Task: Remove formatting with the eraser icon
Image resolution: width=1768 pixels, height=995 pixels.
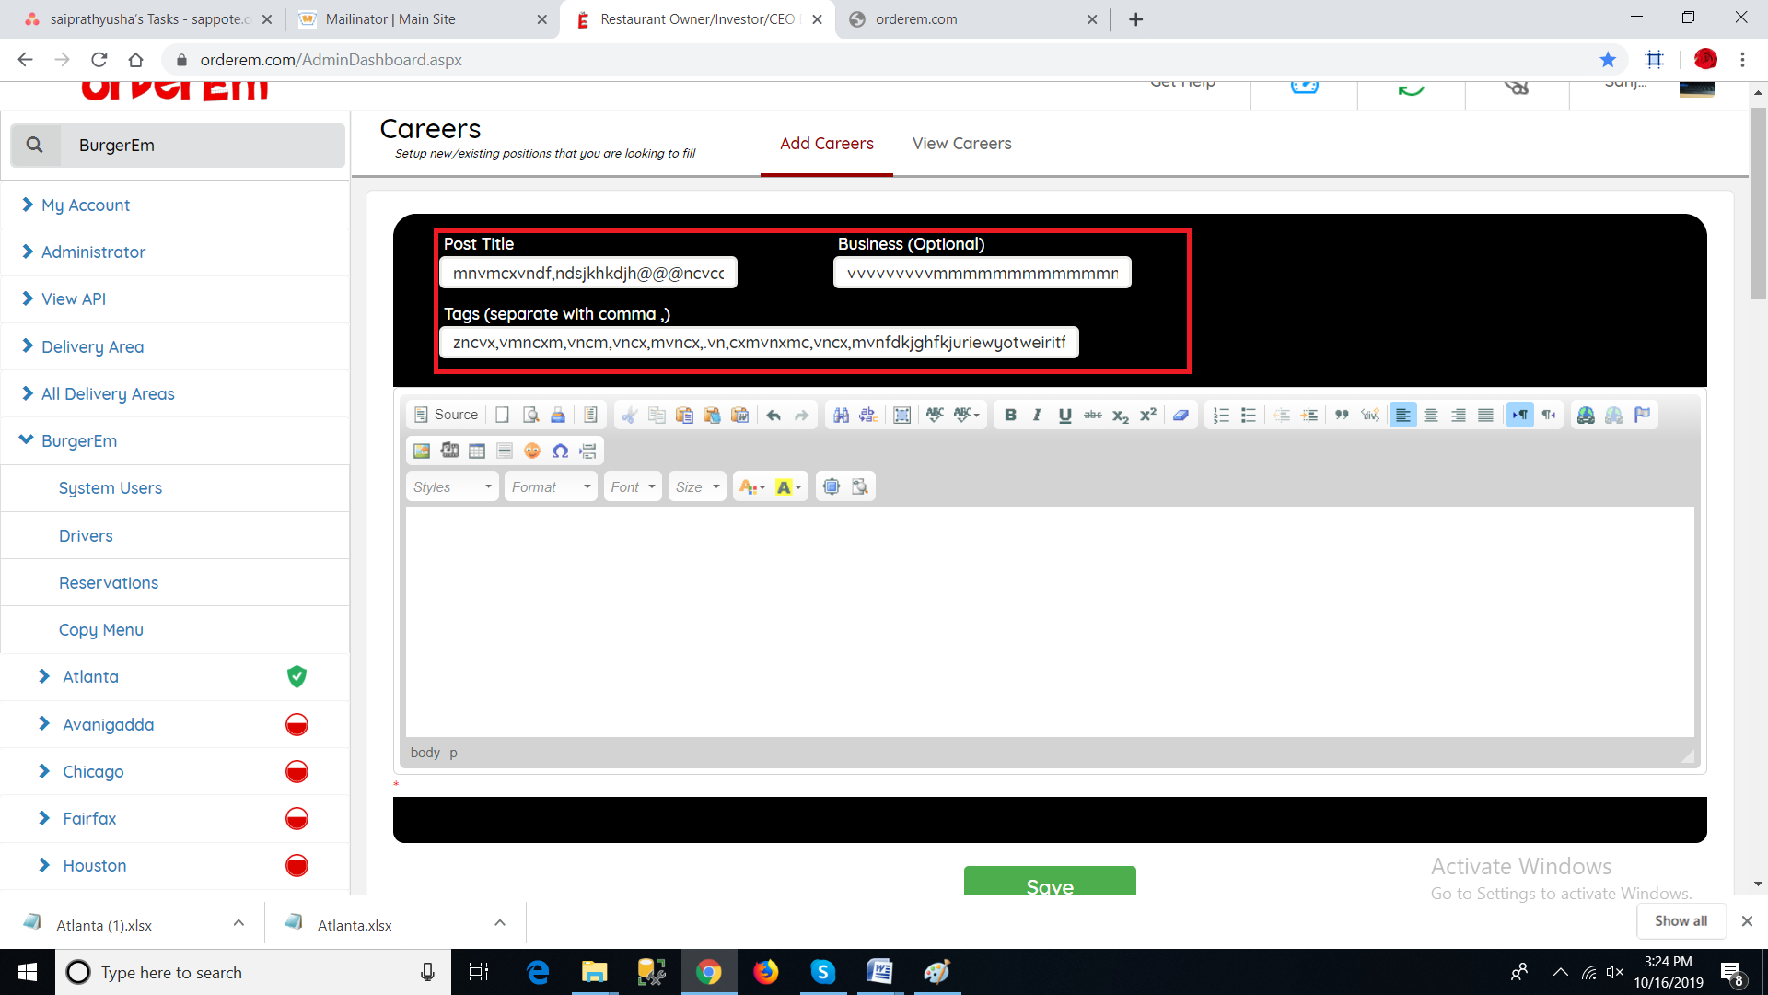Action: click(x=1181, y=415)
